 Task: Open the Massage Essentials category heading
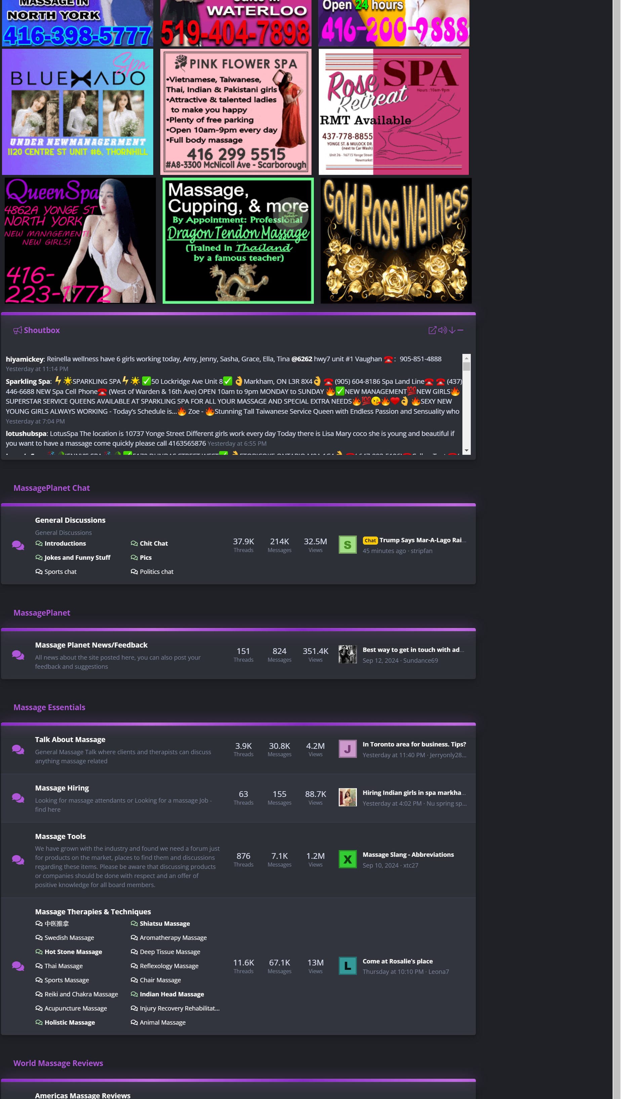[x=49, y=707]
